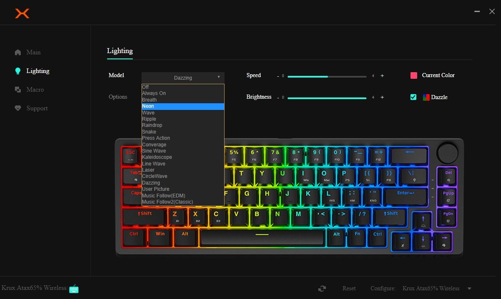Click the Speed slider track
Image resolution: width=501 pixels, height=299 pixels.
tap(327, 77)
